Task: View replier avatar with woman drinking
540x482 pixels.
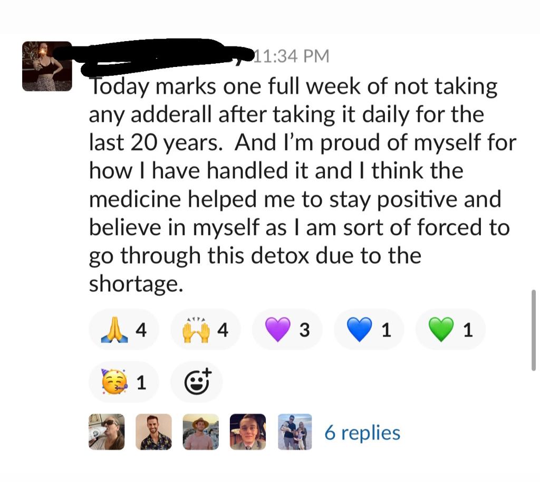Action: pyautogui.click(x=107, y=432)
